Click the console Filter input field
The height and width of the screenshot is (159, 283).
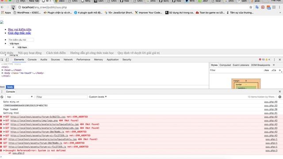pyautogui.click(x=61, y=97)
